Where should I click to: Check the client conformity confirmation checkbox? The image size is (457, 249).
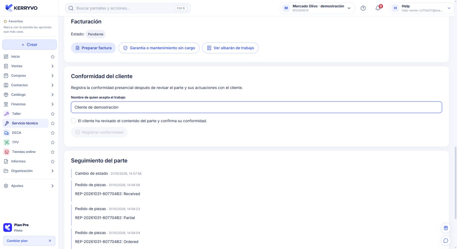coord(73,121)
